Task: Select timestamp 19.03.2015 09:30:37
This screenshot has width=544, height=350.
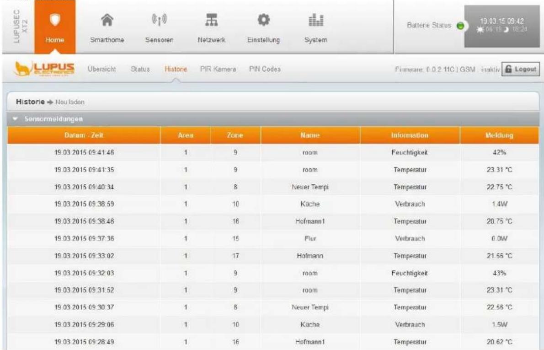Action: click(x=84, y=307)
